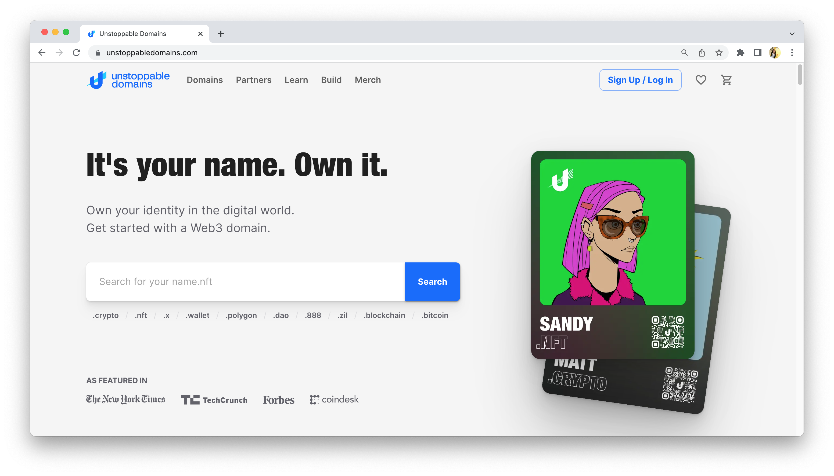834x476 pixels.
Task: Select the .crypto domain extension link
Action: pyautogui.click(x=105, y=315)
